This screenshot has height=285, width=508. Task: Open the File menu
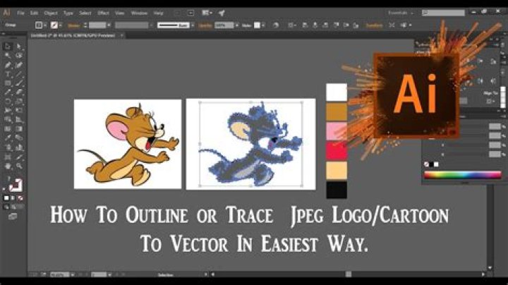click(x=20, y=13)
